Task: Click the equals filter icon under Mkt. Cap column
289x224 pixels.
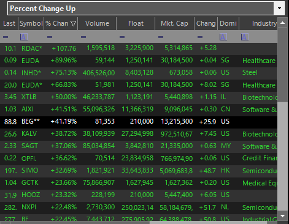Action: pos(161,37)
